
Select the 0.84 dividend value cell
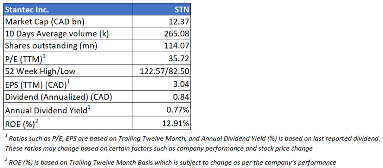coord(183,97)
